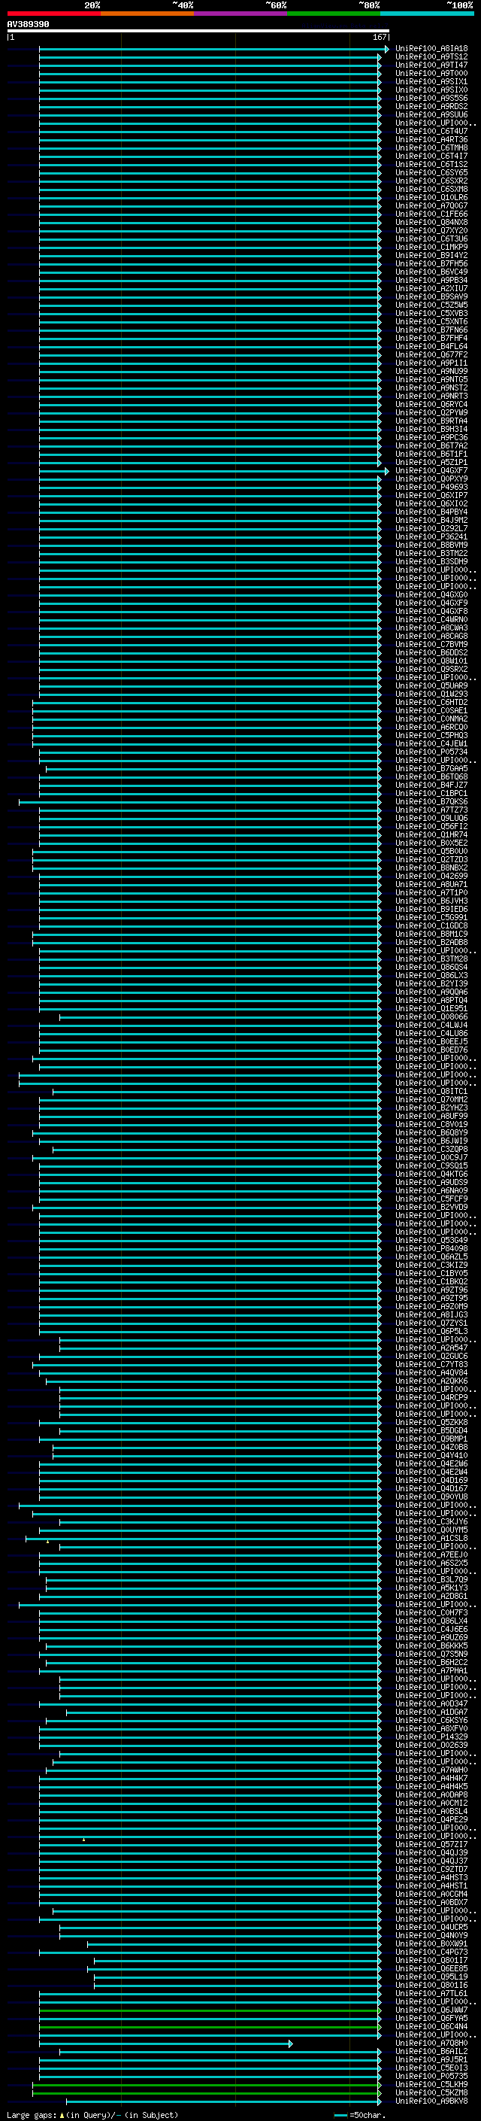Select the UniRef100_Q4GXG0 hit
This screenshot has width=481, height=2121.
431,594
